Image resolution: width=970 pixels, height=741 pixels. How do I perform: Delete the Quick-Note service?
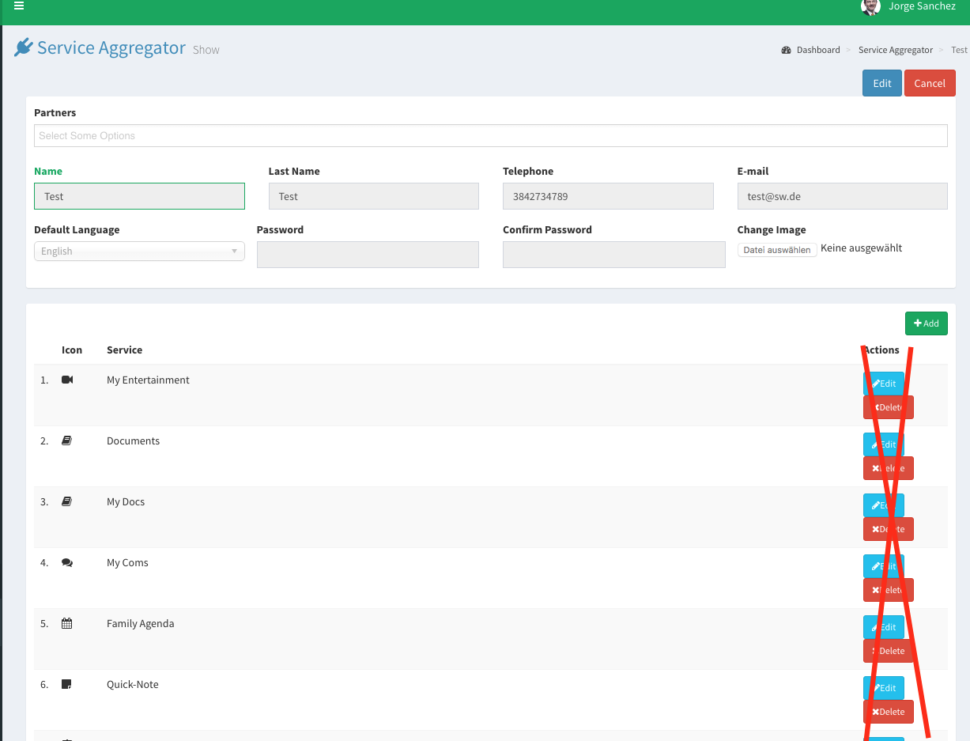888,712
